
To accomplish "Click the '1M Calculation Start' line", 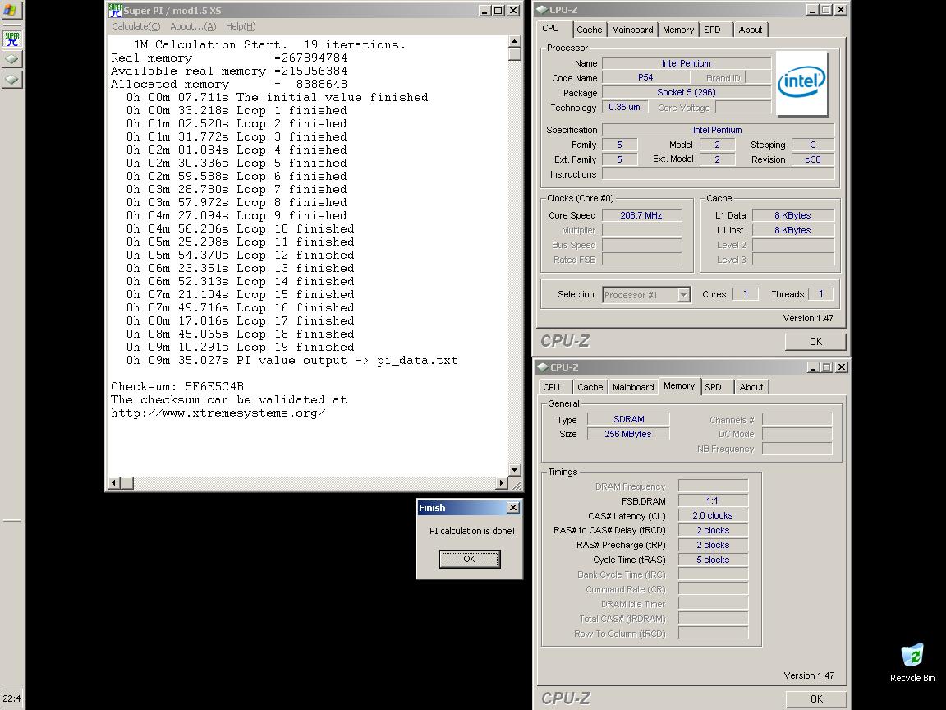I will tap(269, 44).
